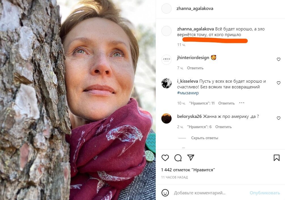Click the 11 ч. timestamp under the caption
The image size is (285, 200).
(181, 45)
